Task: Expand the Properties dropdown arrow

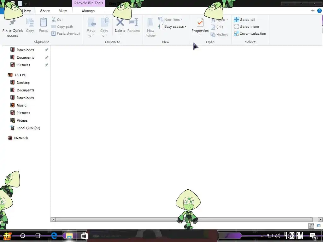Action: (x=200, y=35)
